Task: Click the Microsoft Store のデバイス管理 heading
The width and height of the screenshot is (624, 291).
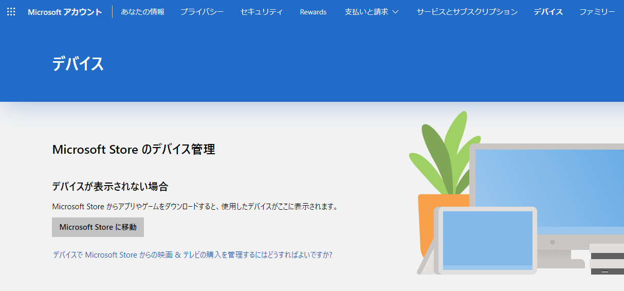Action: pos(134,150)
